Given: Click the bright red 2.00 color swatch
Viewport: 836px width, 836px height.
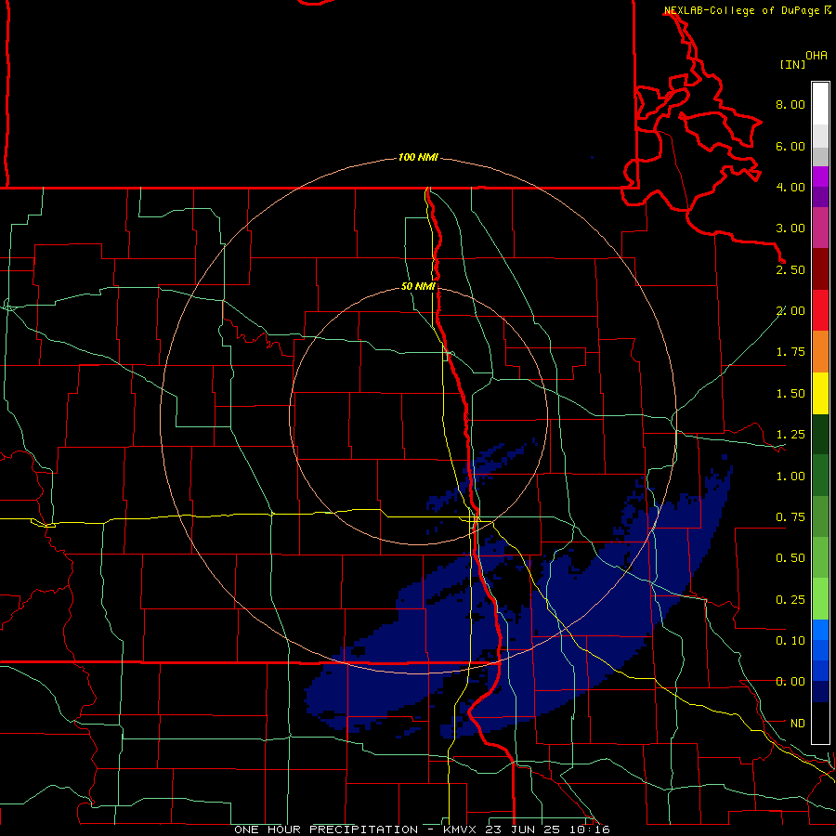Looking at the screenshot, I should (x=820, y=311).
